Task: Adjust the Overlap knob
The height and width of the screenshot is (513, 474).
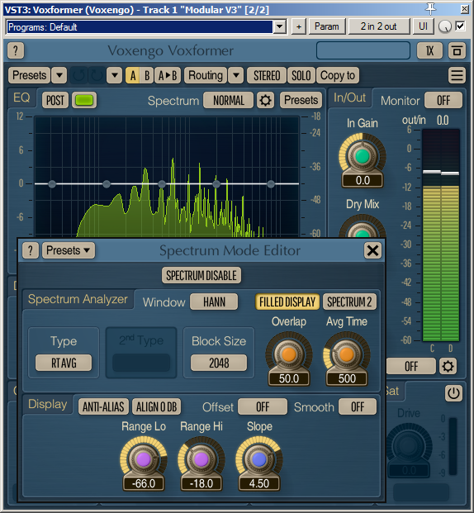Action: [x=289, y=354]
